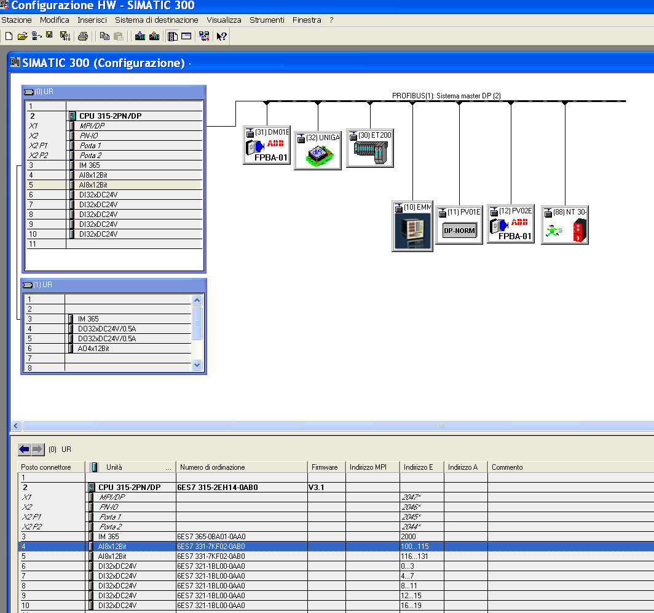Viewport: 654px width, 613px height.
Task: Click the module icon in Unità header
Action: click(x=94, y=467)
